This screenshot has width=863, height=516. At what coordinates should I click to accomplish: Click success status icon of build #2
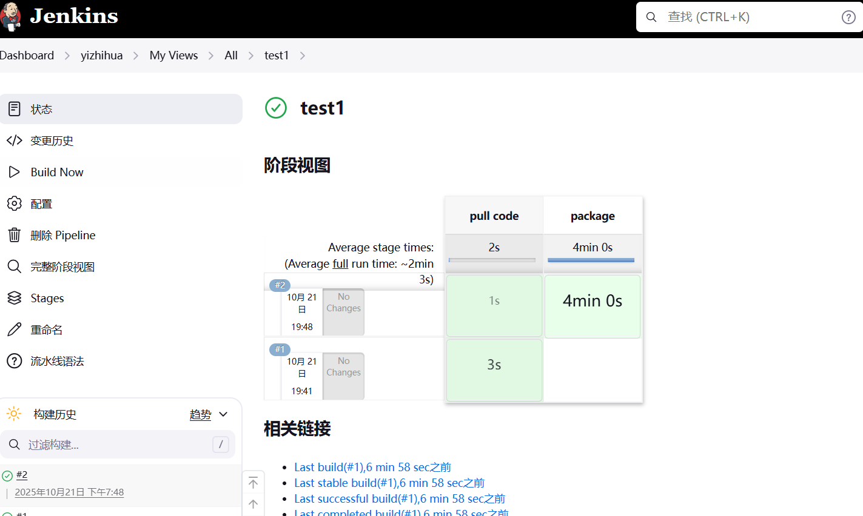click(7, 476)
